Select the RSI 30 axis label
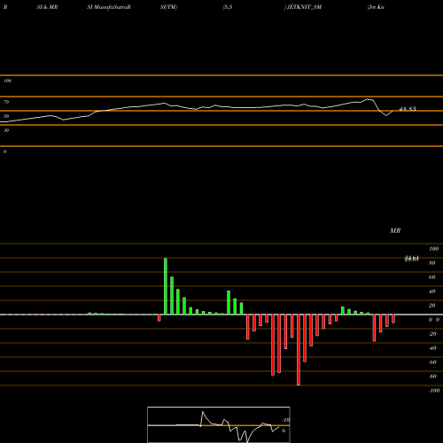 click(6, 130)
